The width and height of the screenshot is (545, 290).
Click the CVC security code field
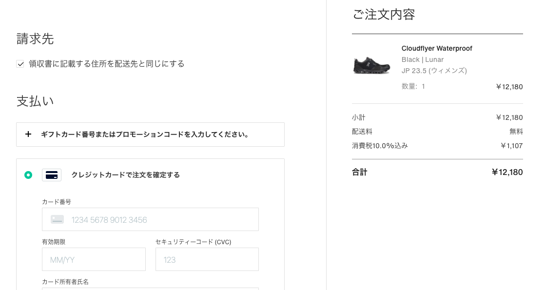[207, 260]
